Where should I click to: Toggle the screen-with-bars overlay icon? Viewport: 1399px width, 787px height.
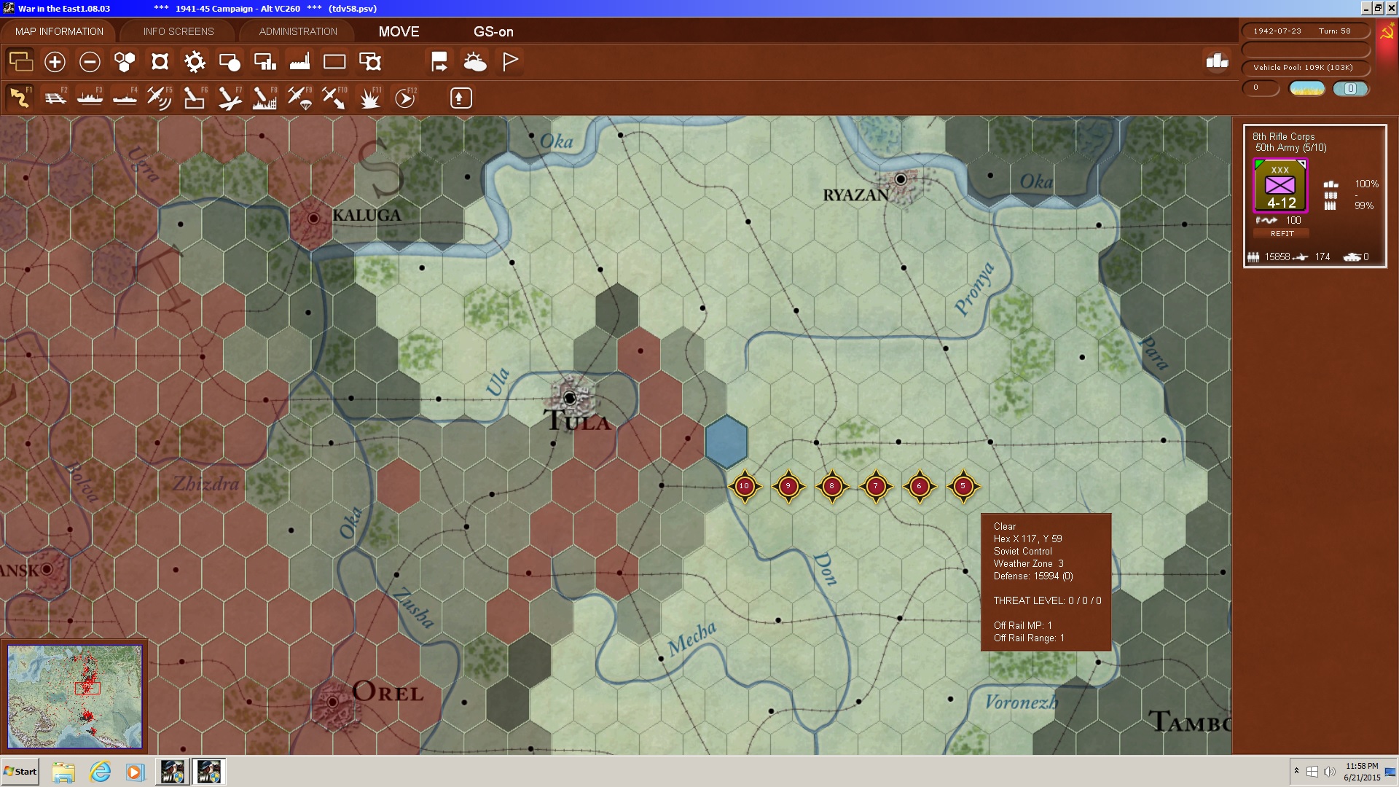point(264,62)
